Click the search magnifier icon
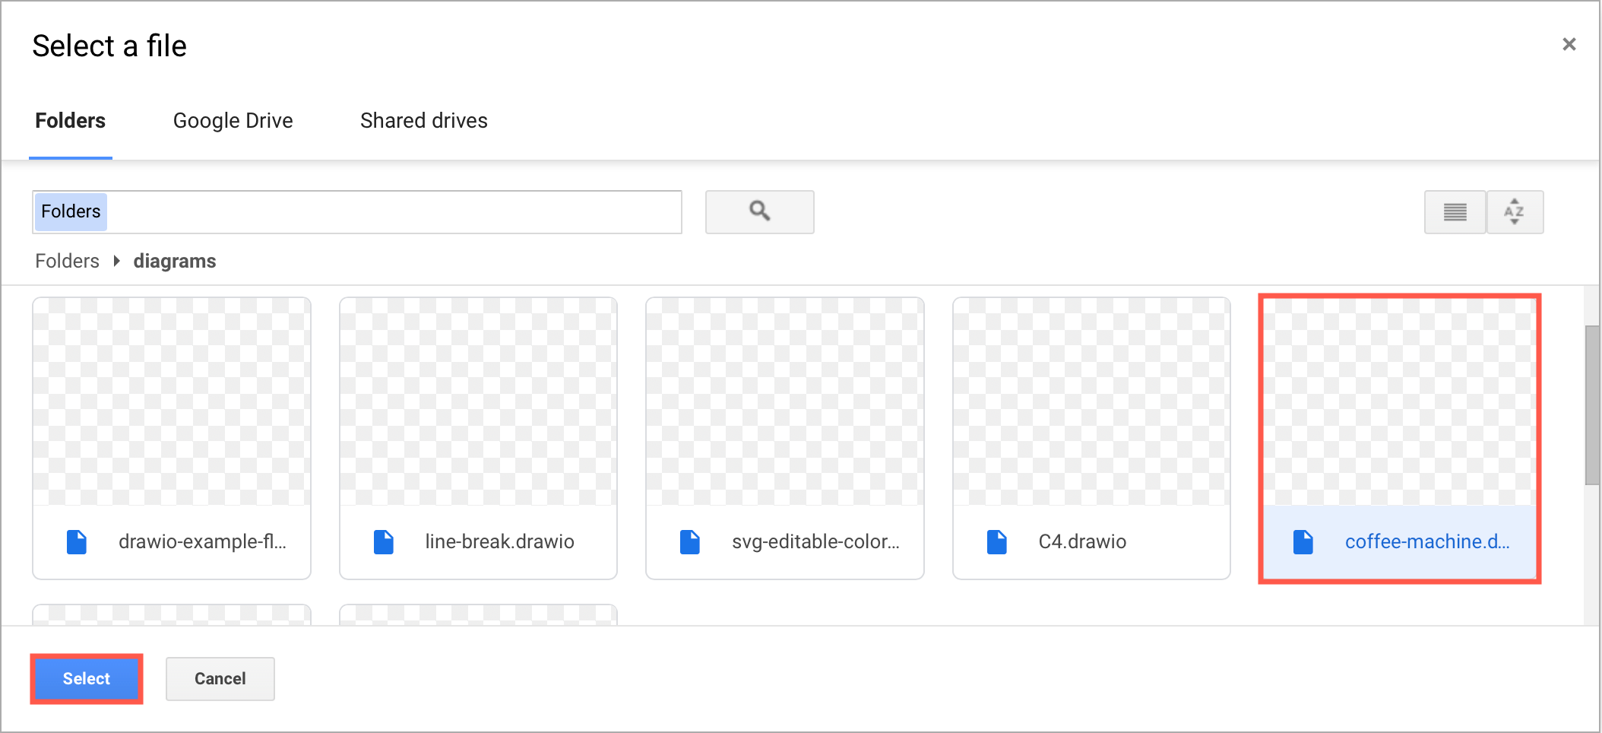Image resolution: width=1602 pixels, height=733 pixels. [759, 211]
